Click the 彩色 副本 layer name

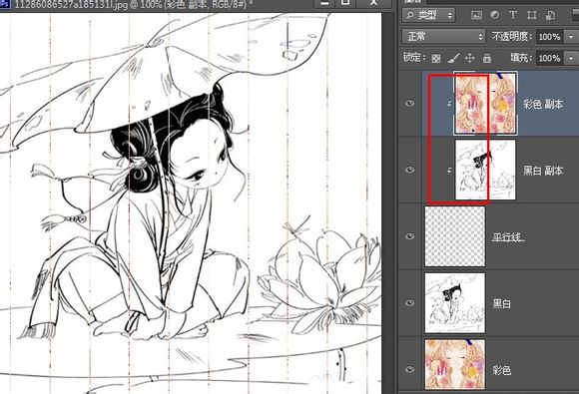click(x=543, y=104)
